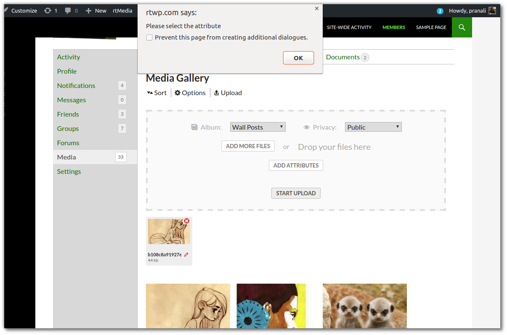Expand the Album Wall Posts dropdown
The height and width of the screenshot is (335, 507).
point(258,127)
